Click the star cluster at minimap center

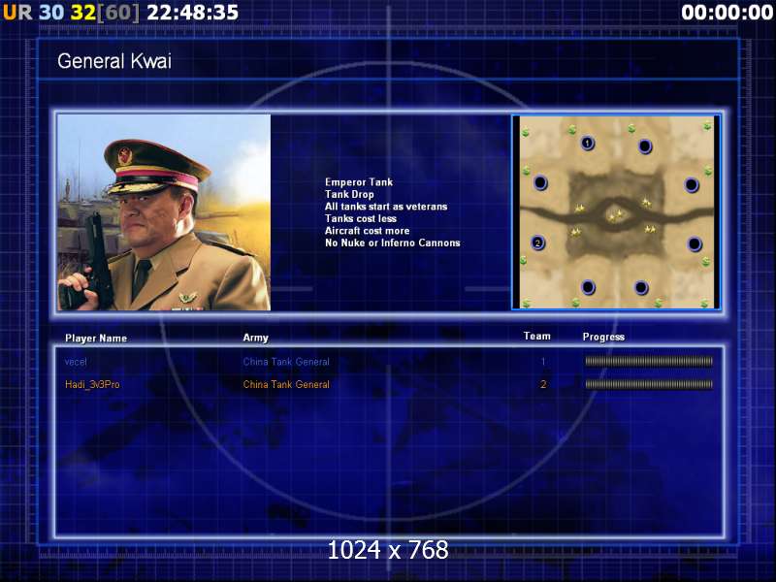(x=616, y=214)
